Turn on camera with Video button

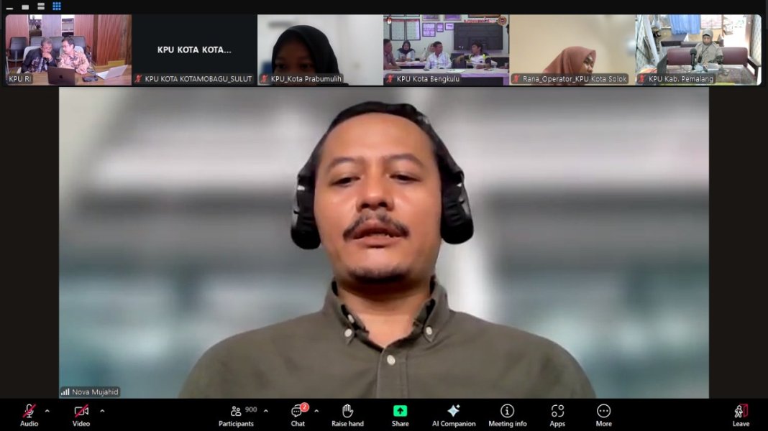pyautogui.click(x=81, y=414)
